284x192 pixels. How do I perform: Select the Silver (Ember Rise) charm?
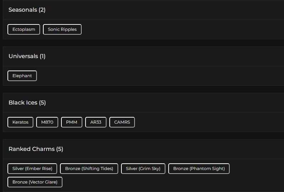click(x=32, y=169)
